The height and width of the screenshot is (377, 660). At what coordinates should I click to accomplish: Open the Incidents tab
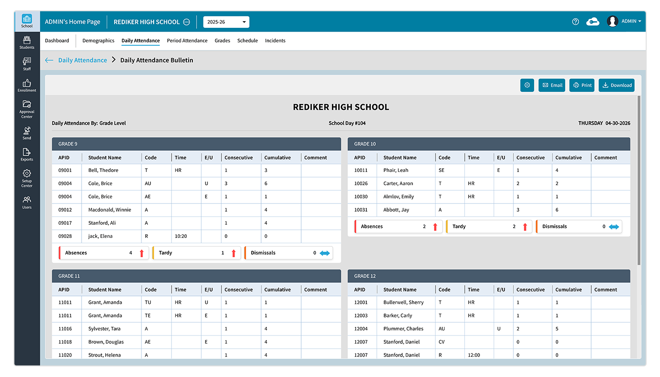click(x=275, y=41)
